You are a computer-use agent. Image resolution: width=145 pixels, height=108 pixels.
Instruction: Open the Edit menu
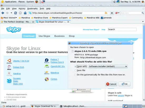(8, 9)
